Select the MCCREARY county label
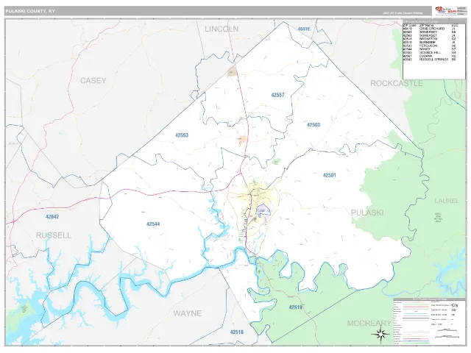The height and width of the screenshot is (353, 471). tap(369, 324)
